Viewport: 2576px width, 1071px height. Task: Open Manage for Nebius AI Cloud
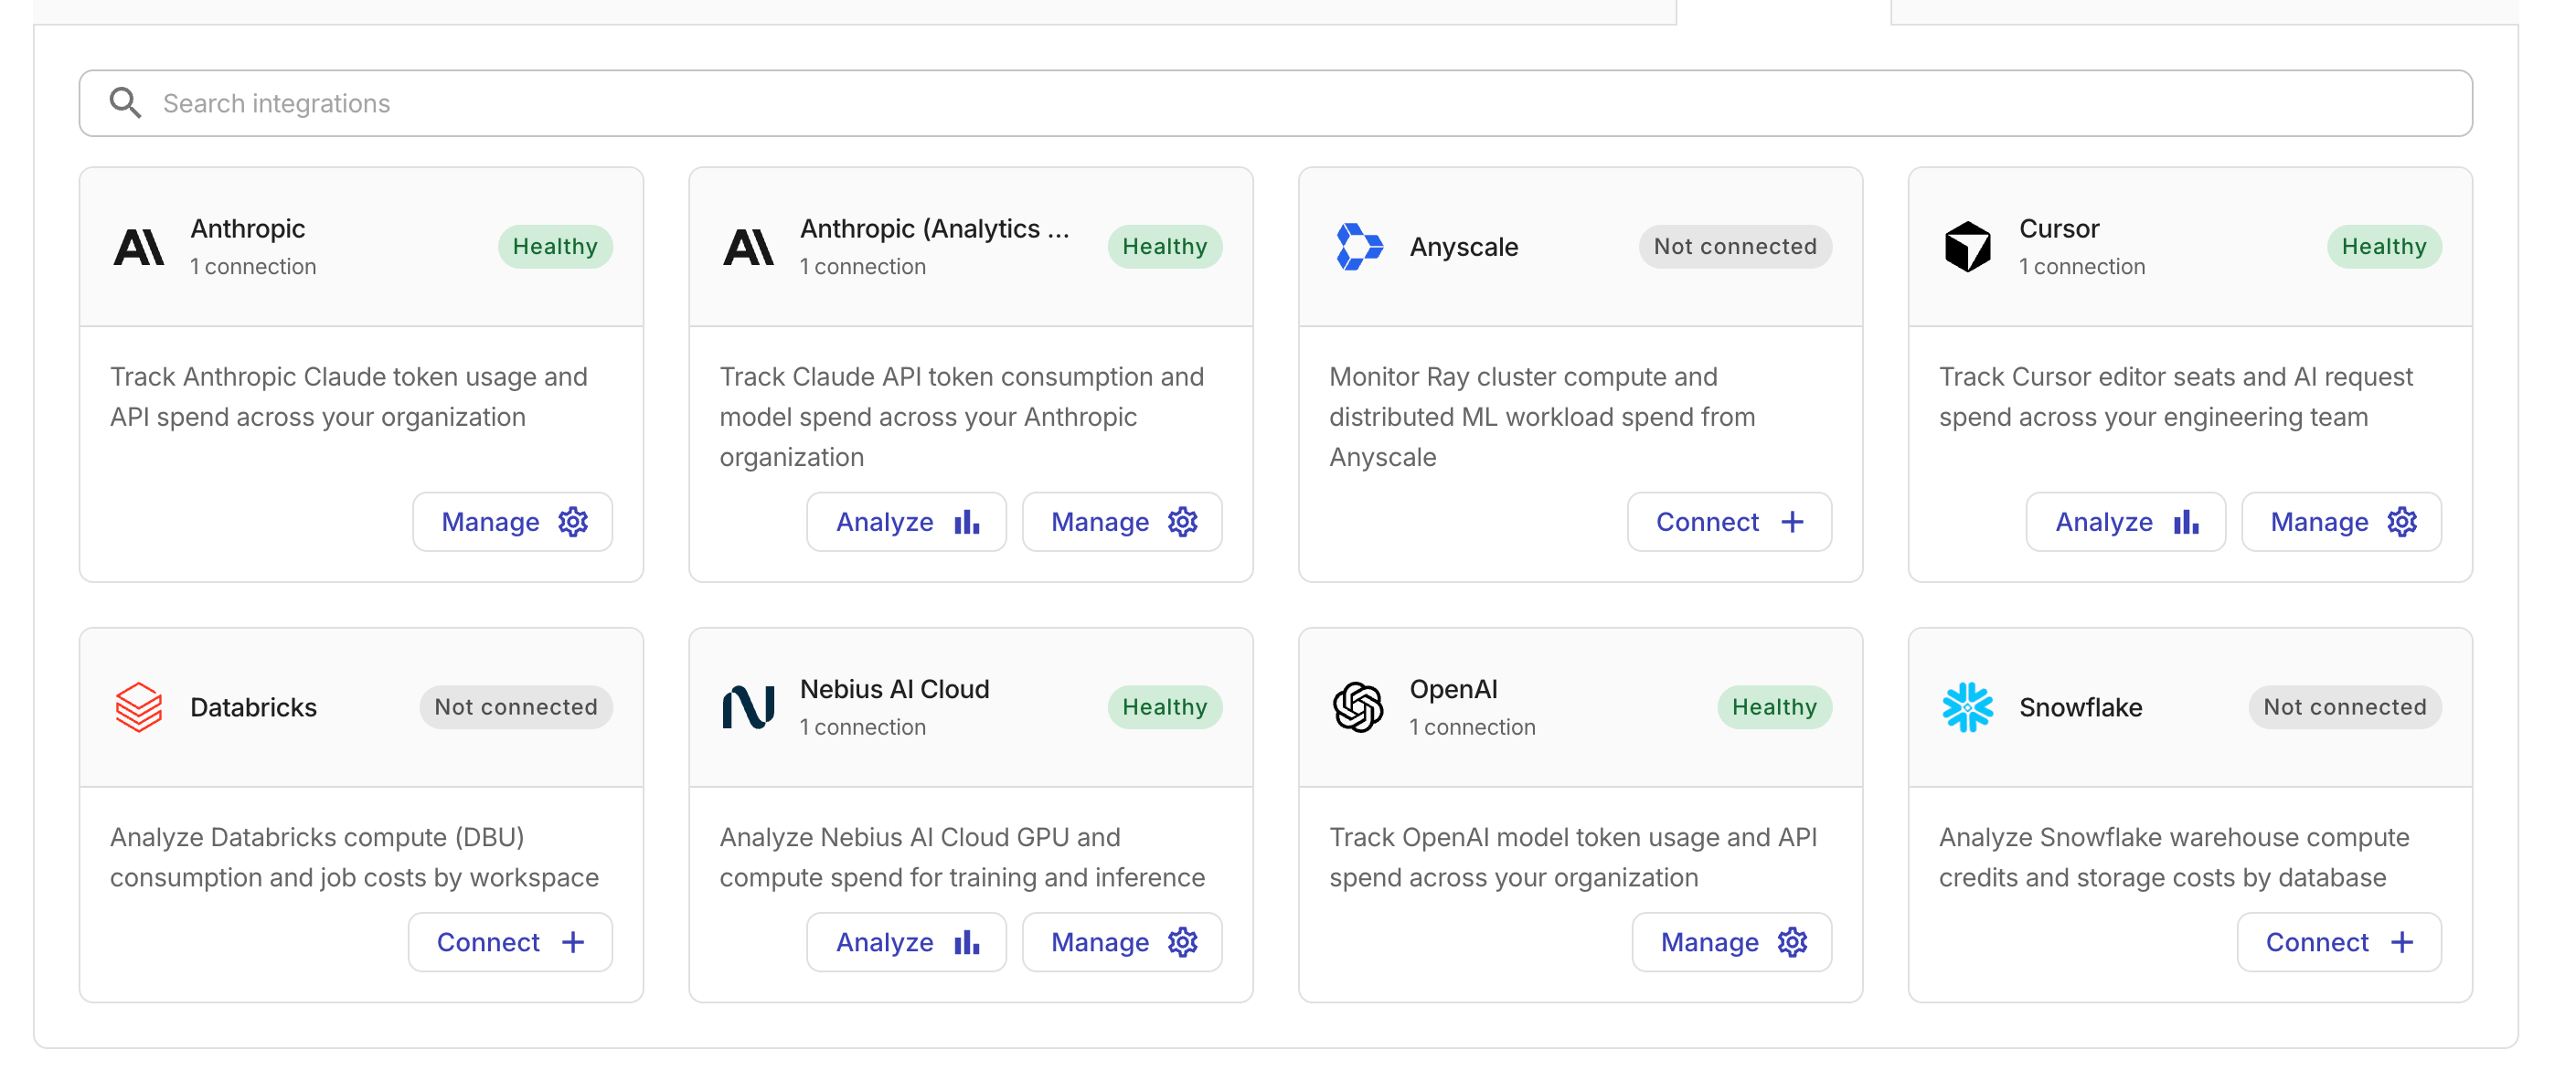pos(1122,941)
